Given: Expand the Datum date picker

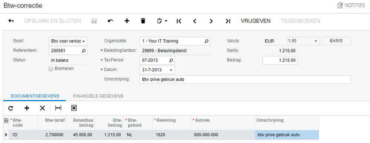Looking at the screenshot, I should tap(171, 70).
